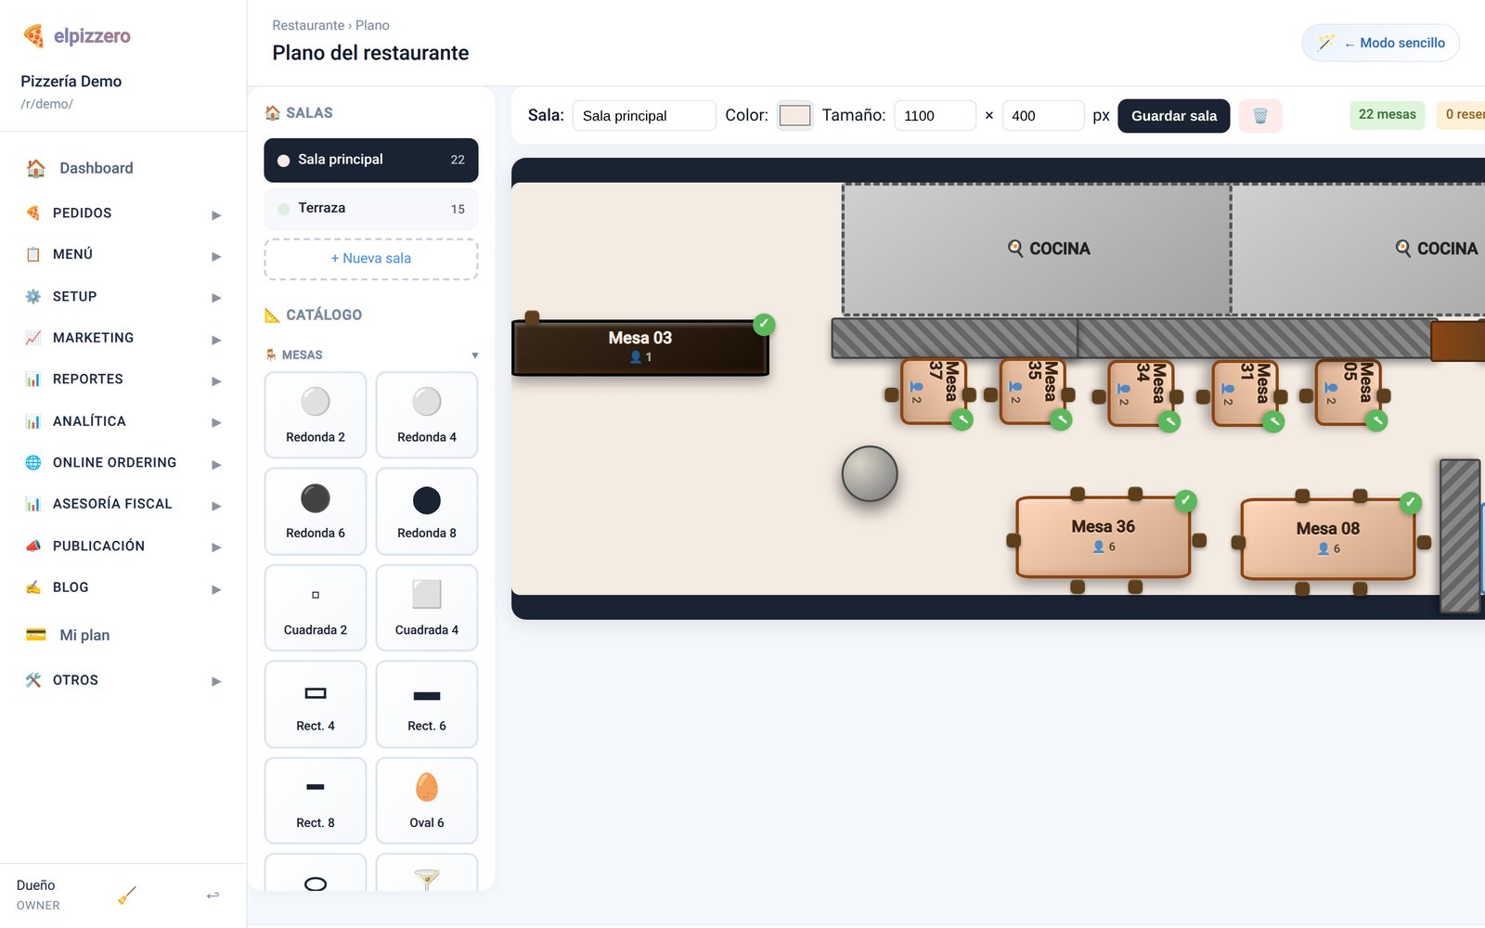Image resolution: width=1485 pixels, height=928 pixels.
Task: Click the 22 mesas badge
Action: pos(1388,115)
